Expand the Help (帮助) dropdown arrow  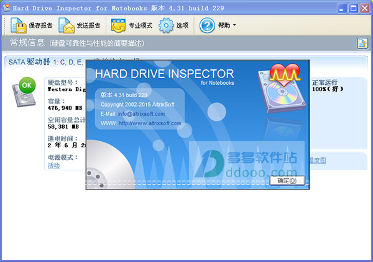[234, 25]
